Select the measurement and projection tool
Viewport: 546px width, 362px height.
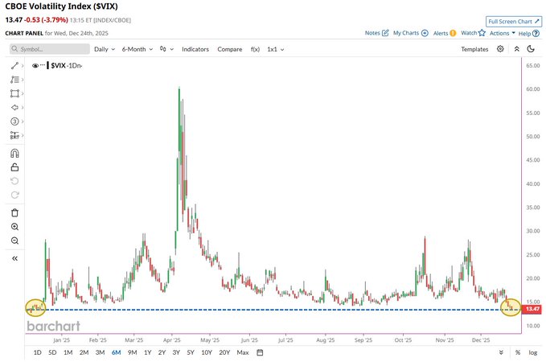point(14,135)
